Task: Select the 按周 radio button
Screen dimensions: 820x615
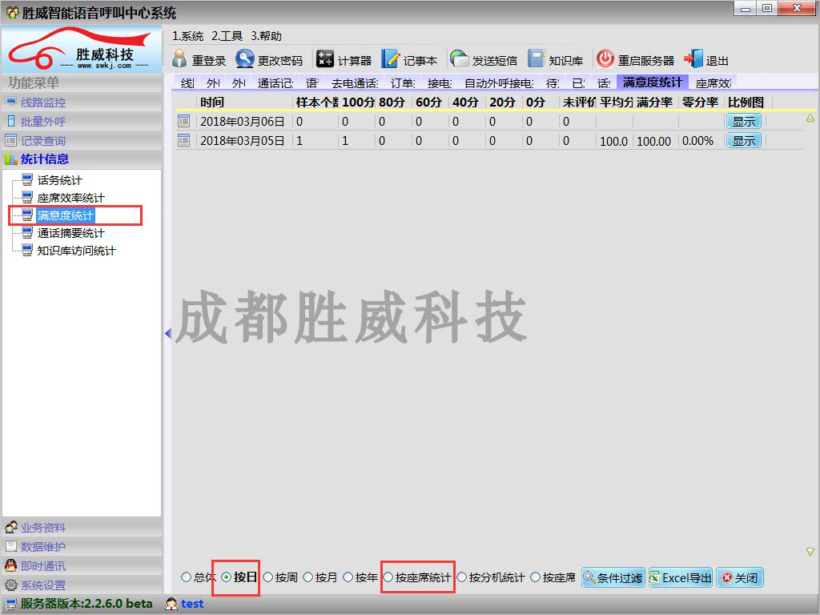Action: click(x=267, y=577)
